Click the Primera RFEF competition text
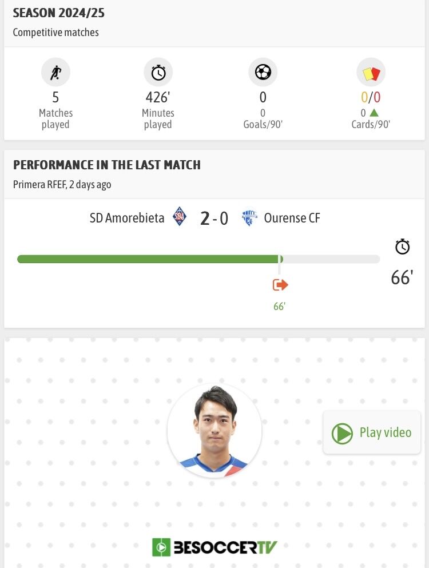This screenshot has height=568, width=429. (39, 184)
